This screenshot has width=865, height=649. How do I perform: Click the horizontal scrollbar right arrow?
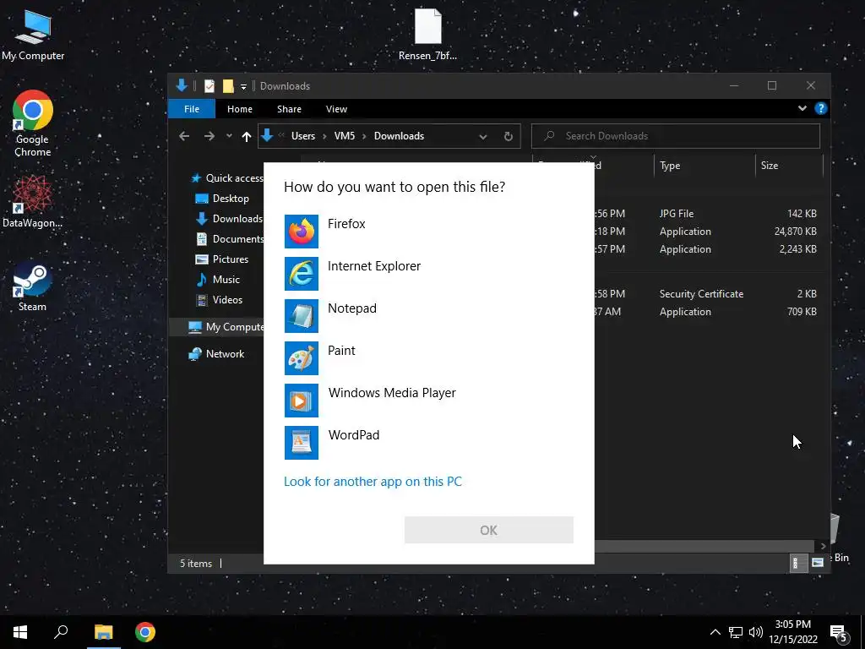823,546
